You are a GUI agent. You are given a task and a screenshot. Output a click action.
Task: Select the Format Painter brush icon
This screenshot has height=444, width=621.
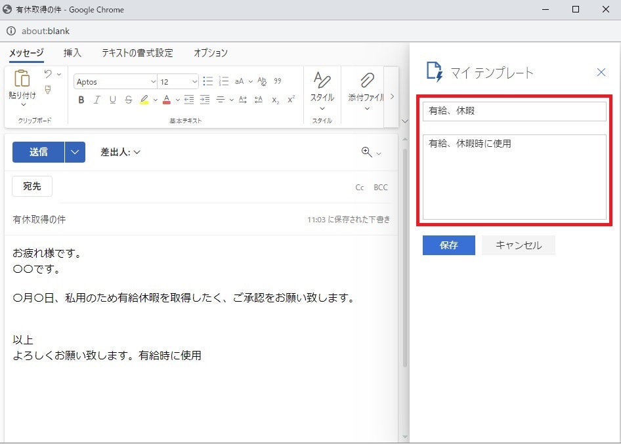pyautogui.click(x=48, y=90)
